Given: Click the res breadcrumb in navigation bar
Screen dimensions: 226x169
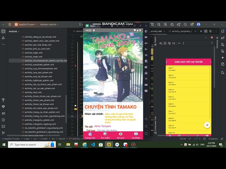Looking at the screenshot, I should click(x=53, y=139).
